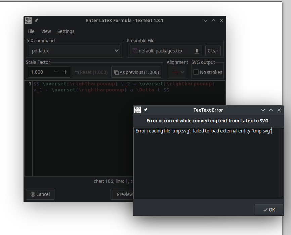This screenshot has height=235, width=291.
Task: Click the TexText logo in the main title bar
Action: point(28,20)
